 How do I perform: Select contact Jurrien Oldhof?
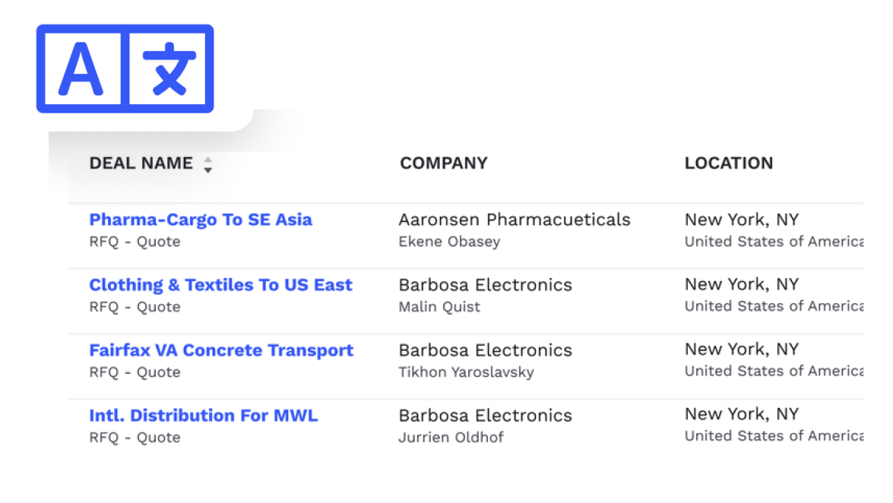coord(451,438)
